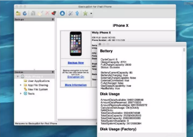
Task: Click the main window horizontal scrollbar
Action: point(77,120)
